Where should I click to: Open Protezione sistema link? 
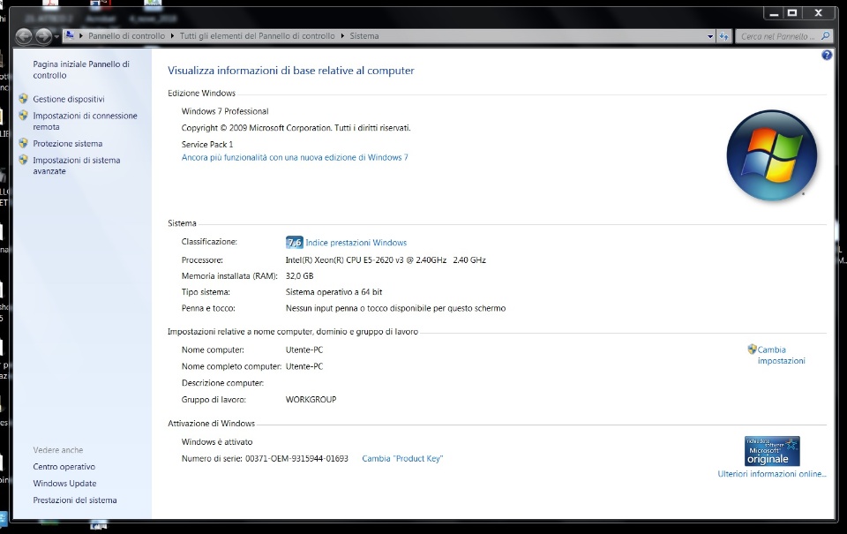pos(68,143)
